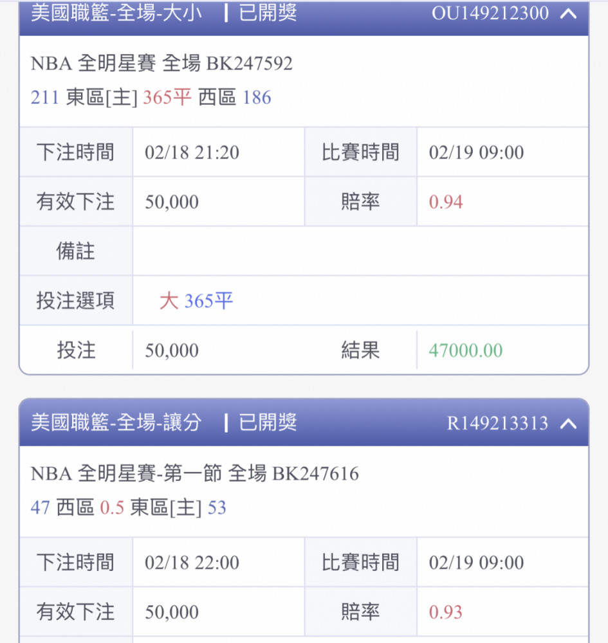Click the NBA 全明星賽 全場 BK247592 match title
The width and height of the screenshot is (608, 643).
tap(161, 63)
